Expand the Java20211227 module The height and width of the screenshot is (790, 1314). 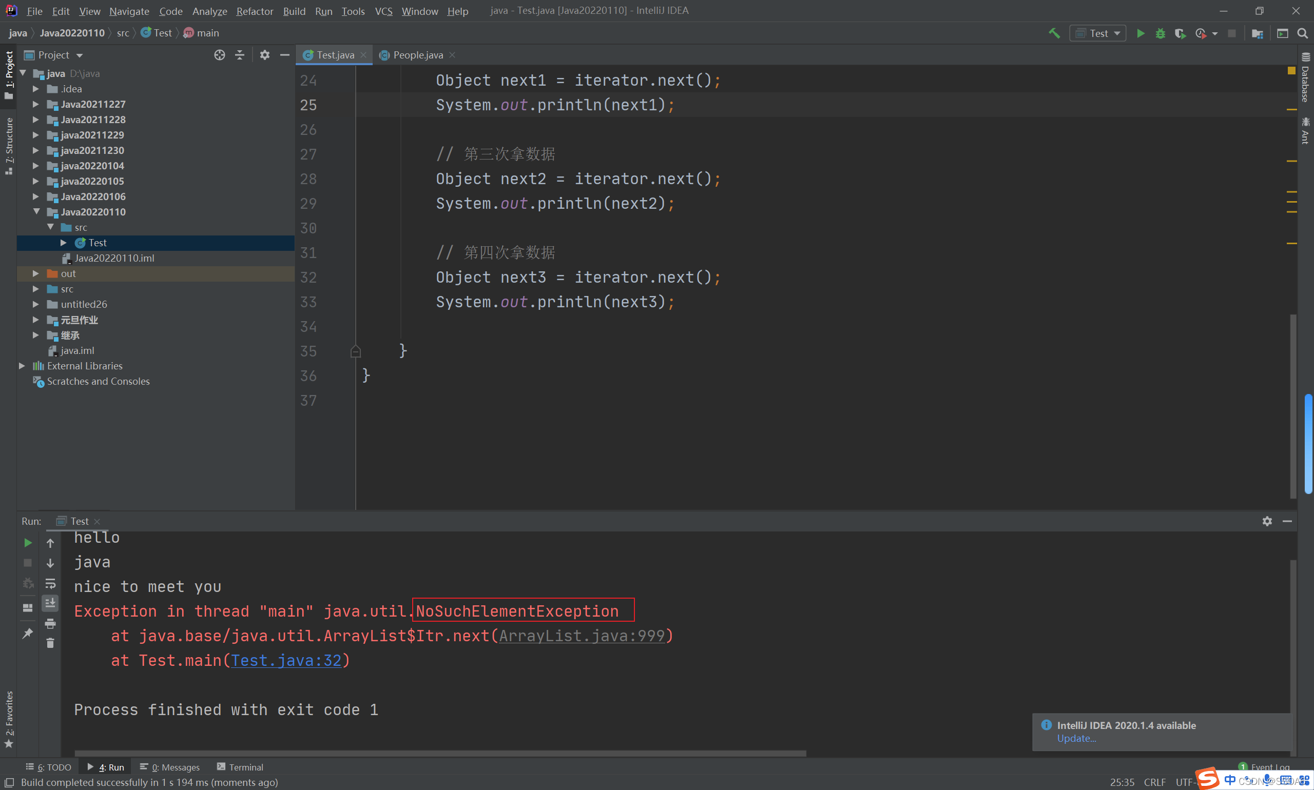[36, 104]
